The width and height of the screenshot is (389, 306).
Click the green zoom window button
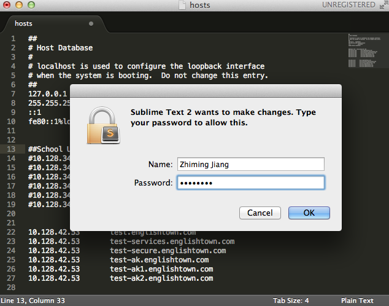[x=31, y=5]
